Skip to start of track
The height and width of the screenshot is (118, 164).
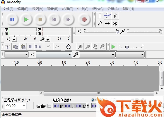click(54, 19)
